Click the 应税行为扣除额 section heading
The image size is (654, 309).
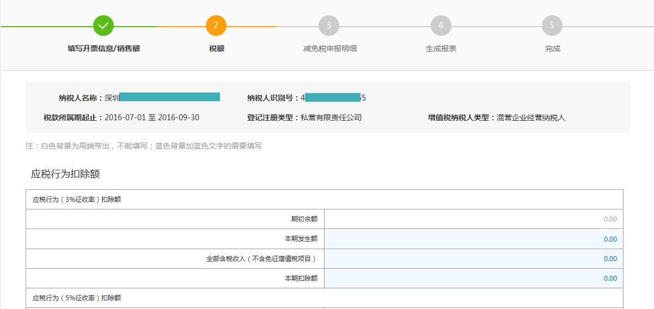pos(65,174)
